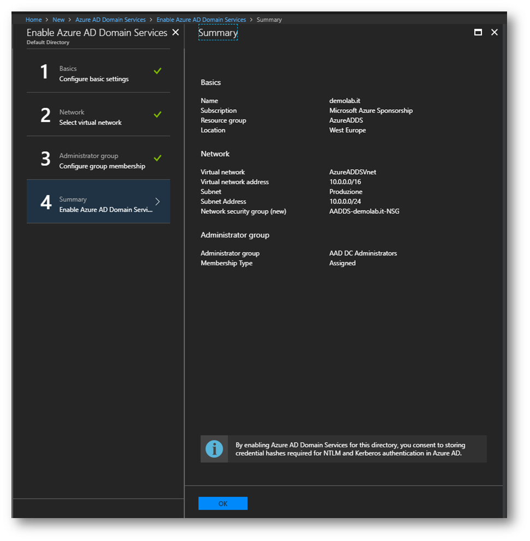The image size is (530, 541).
Task: Click the Resource group label
Action: tap(223, 121)
